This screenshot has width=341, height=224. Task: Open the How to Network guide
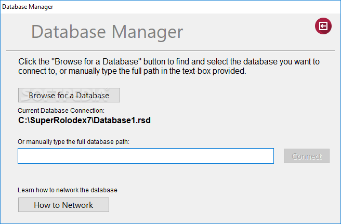[63, 205]
